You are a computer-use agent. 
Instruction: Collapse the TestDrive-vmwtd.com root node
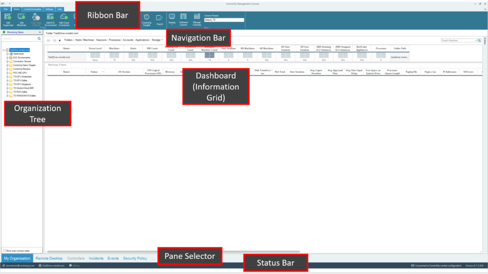[x=4, y=50]
